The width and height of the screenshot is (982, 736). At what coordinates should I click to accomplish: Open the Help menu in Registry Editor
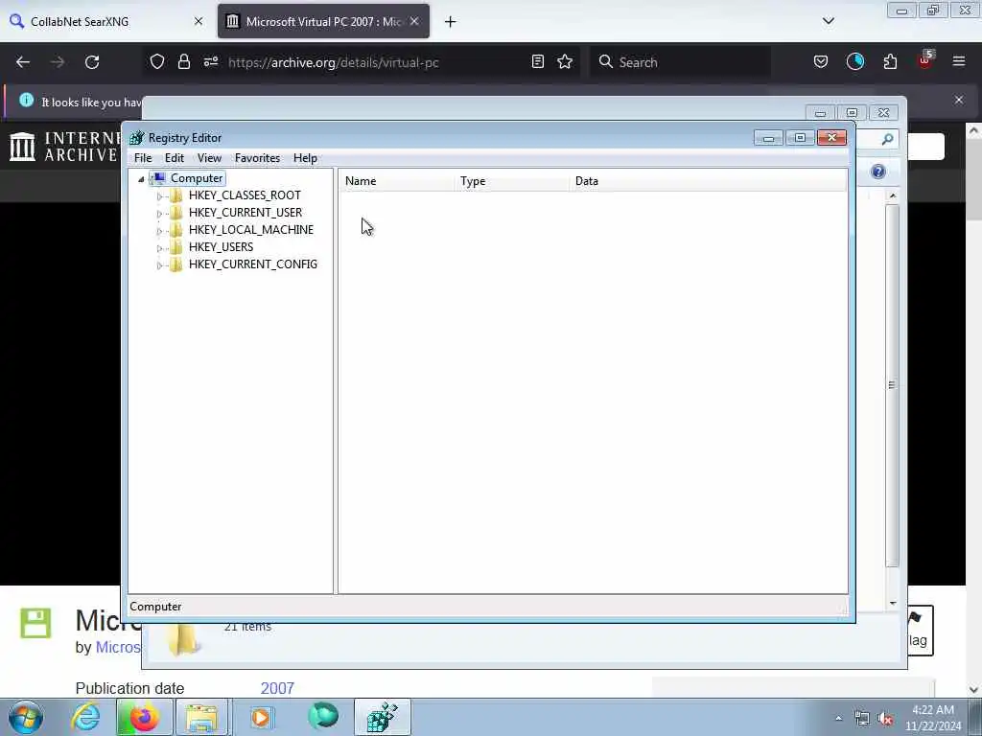coord(305,158)
